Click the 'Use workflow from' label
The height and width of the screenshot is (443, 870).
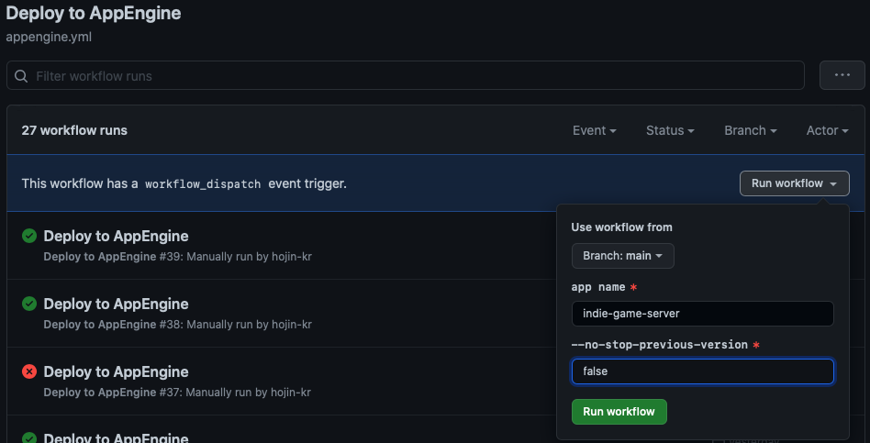[x=621, y=227]
